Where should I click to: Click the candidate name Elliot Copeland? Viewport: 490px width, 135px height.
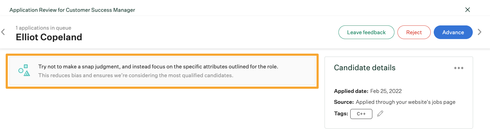pyautogui.click(x=49, y=37)
